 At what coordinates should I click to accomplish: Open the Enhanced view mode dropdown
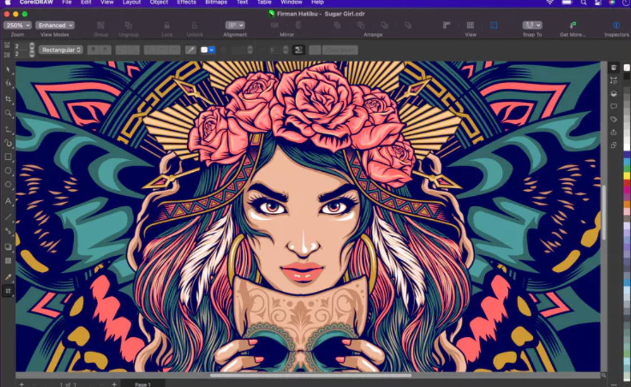[55, 25]
